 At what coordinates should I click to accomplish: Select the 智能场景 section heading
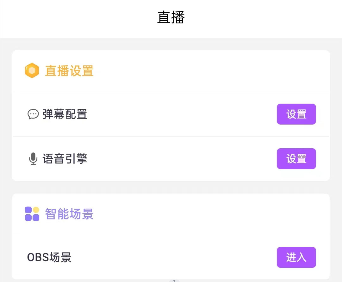click(x=69, y=214)
